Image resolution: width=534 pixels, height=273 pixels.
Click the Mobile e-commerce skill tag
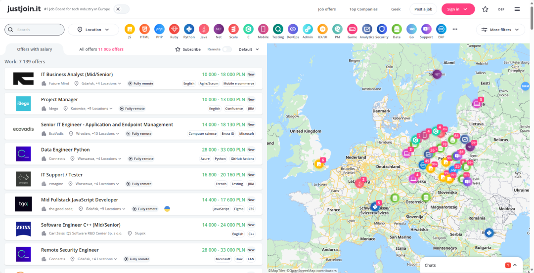tap(239, 83)
